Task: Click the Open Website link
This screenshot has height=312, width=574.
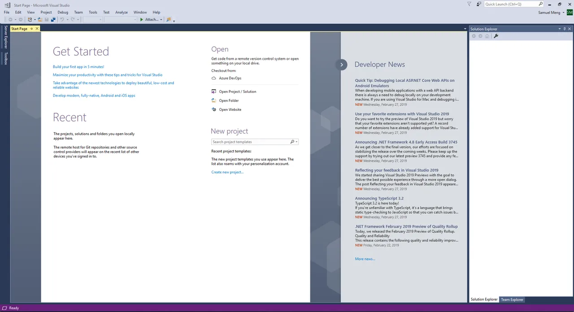Action: [x=230, y=110]
